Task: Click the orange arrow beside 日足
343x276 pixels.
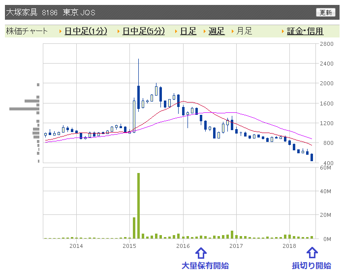Action: click(176, 32)
